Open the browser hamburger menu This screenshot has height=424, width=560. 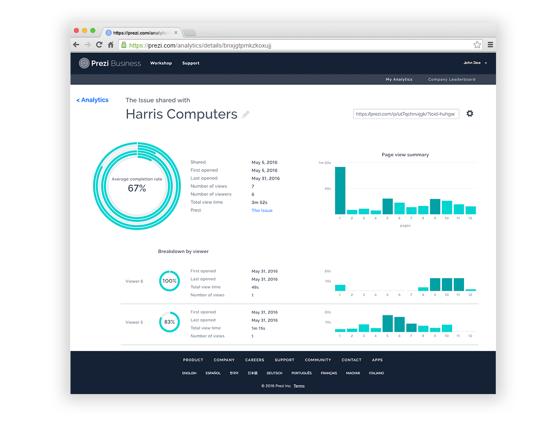click(490, 45)
